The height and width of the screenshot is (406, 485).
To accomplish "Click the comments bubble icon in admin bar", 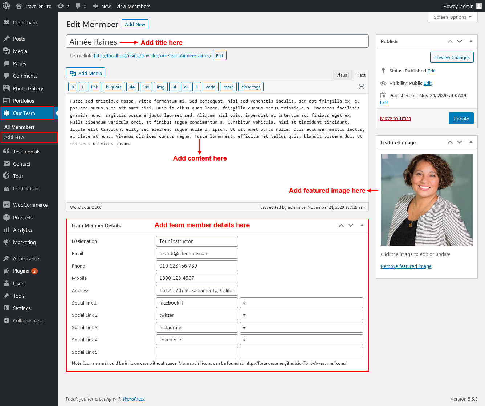I will (78, 6).
